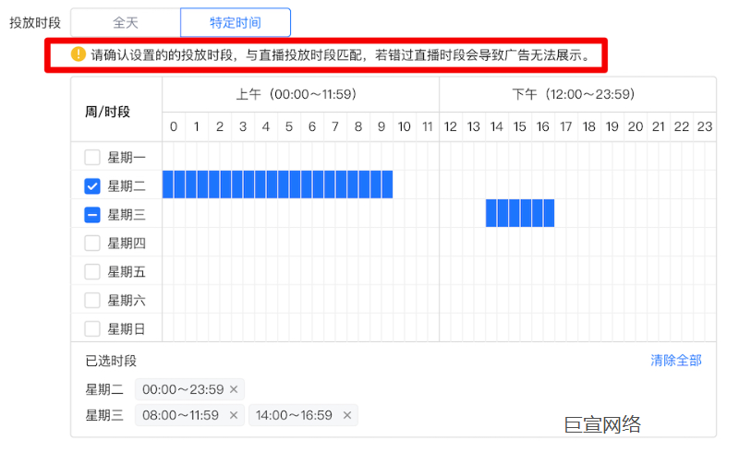739x452 pixels.
Task: Click the 下午 (12:00~23:59) header
Action: click(x=578, y=94)
